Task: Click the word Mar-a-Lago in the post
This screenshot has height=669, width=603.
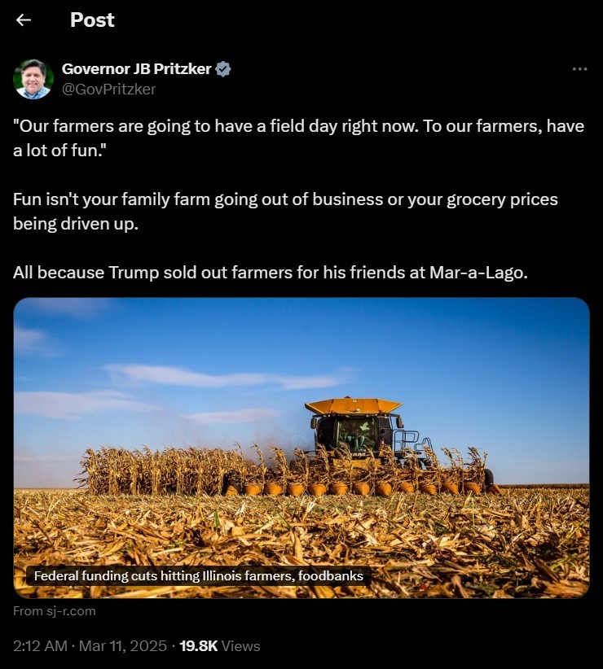Action: tap(478, 273)
